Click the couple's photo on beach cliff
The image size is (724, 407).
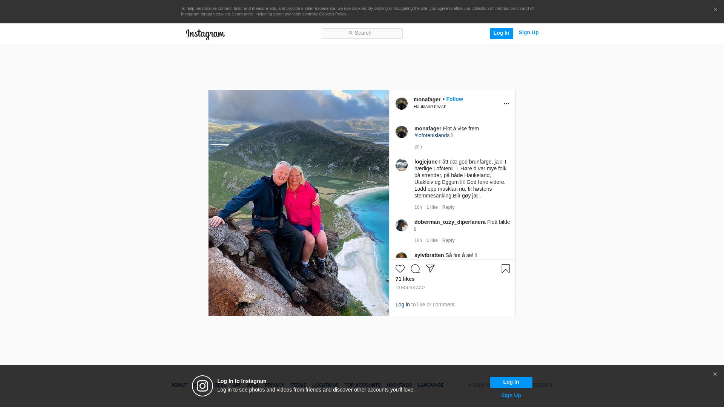[x=299, y=203]
